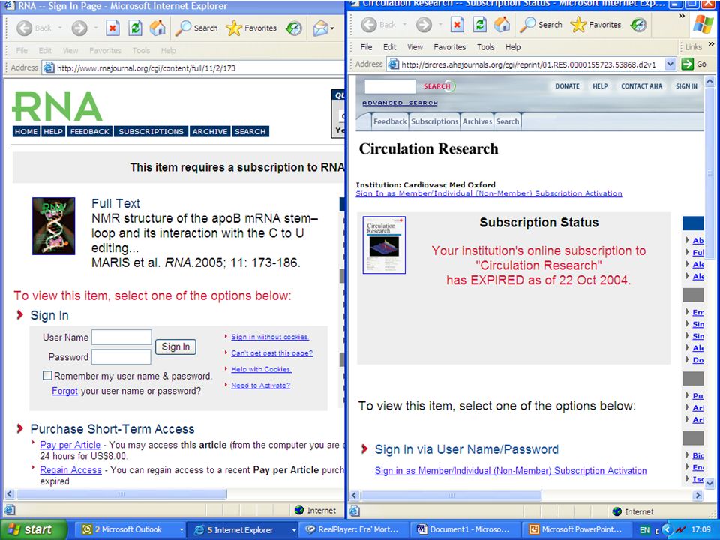The image size is (720, 540).
Task: Click Back icon in RNA window
Action: click(24, 28)
